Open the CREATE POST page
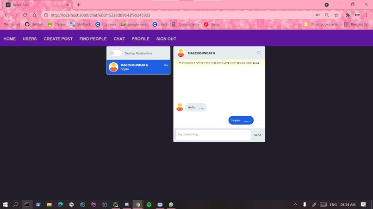 58,39
